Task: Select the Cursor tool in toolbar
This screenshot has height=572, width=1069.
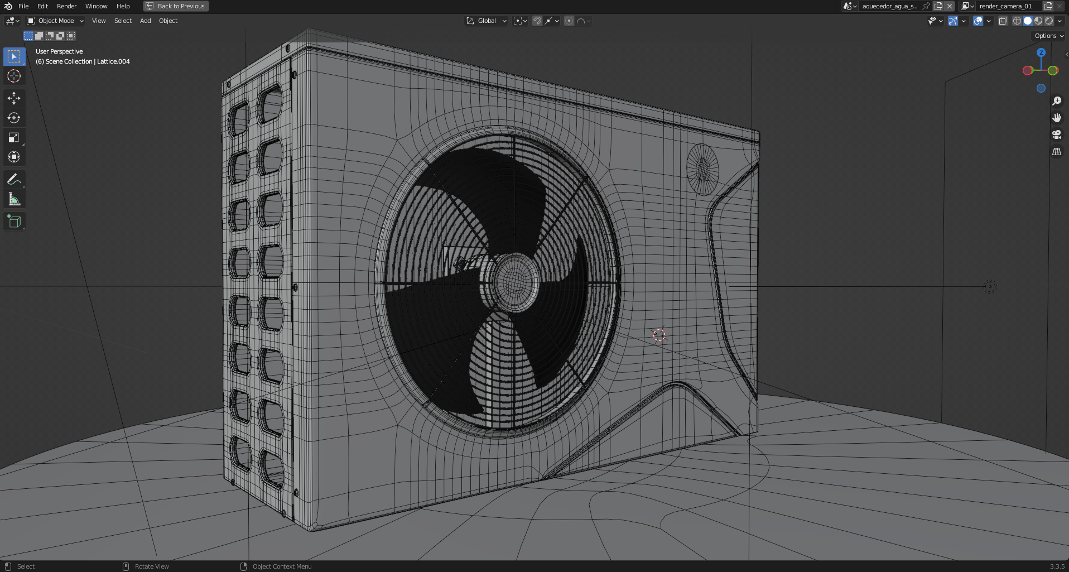Action: (14, 76)
